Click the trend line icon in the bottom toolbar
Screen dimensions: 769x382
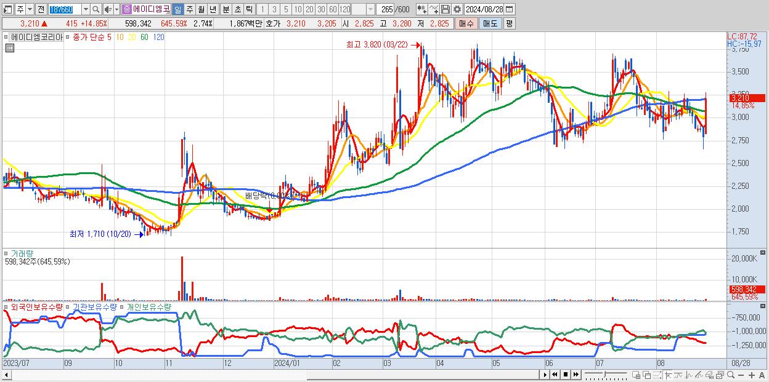[678, 375]
